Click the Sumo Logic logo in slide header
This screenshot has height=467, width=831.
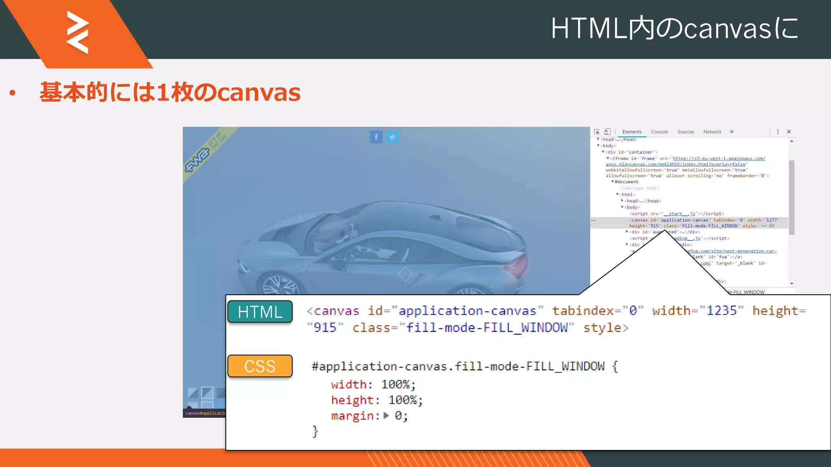(78, 32)
